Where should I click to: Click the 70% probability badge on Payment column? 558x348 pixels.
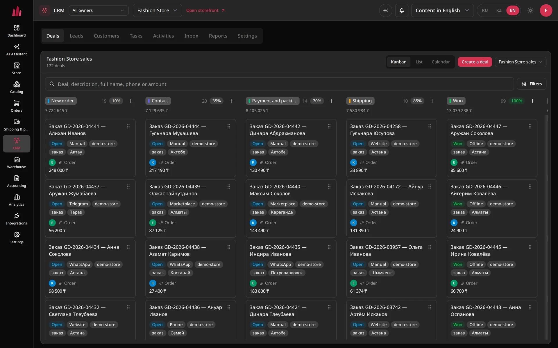point(317,101)
